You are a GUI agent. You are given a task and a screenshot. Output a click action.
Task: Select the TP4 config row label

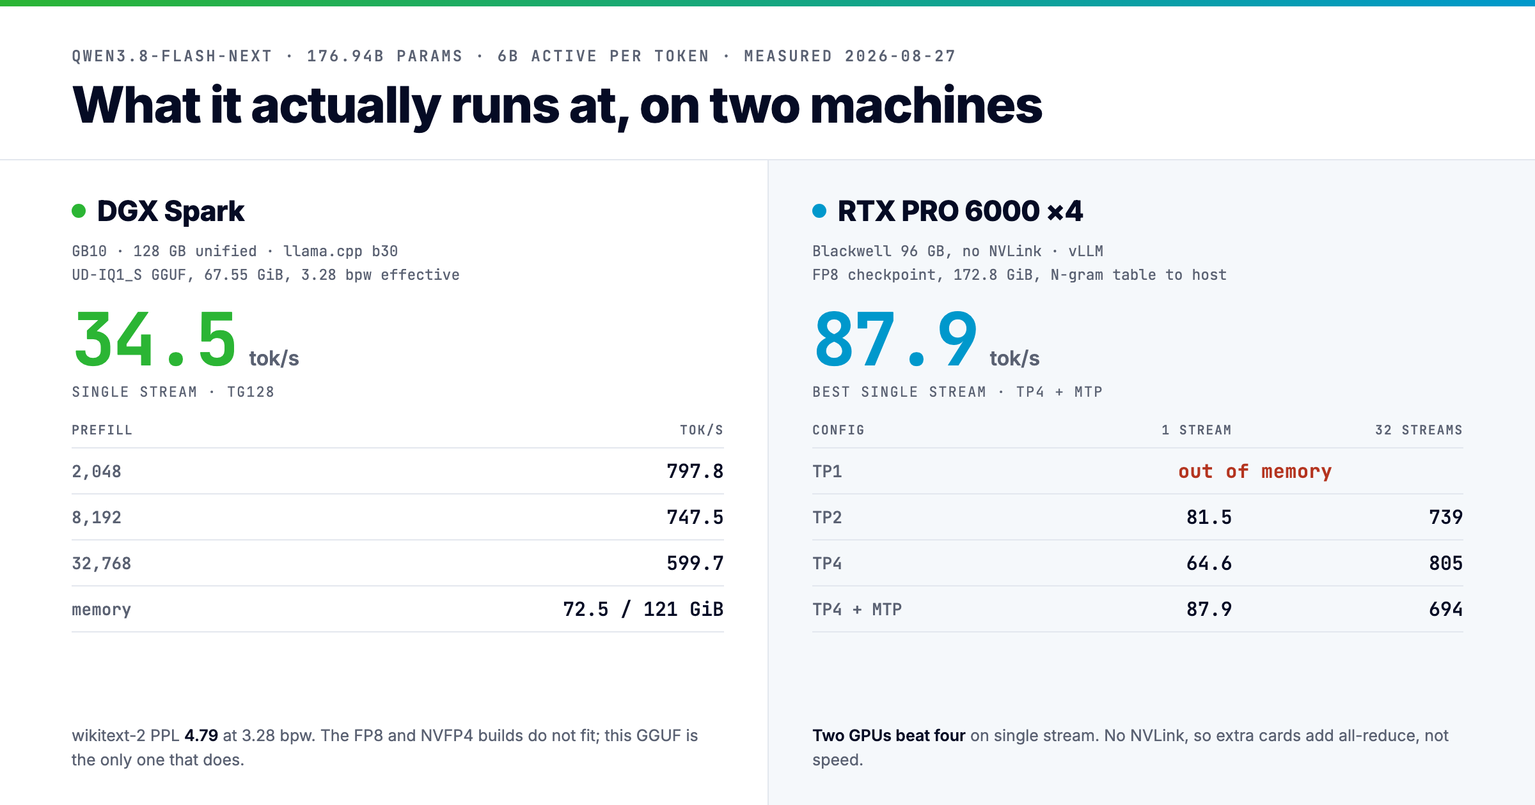point(827,563)
